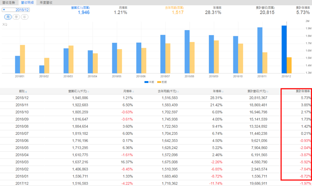312x186 pixels.
Task: Click the summary 月增率 1.21% value
Action: point(120,12)
